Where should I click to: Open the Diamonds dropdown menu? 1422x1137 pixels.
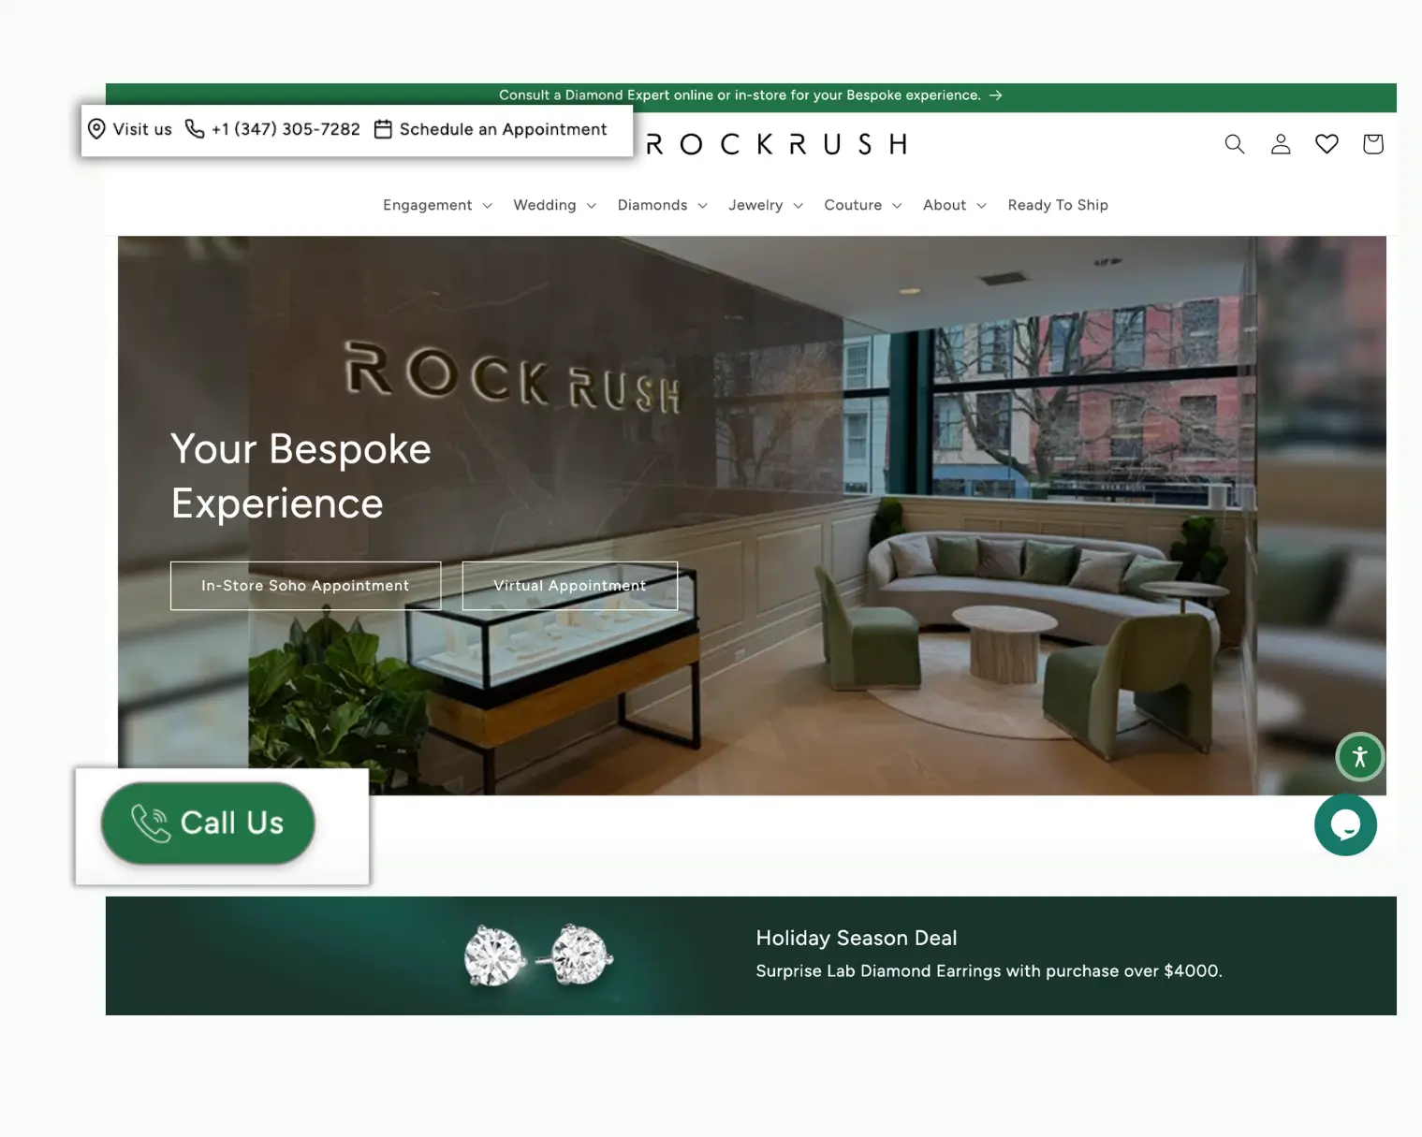652,205
